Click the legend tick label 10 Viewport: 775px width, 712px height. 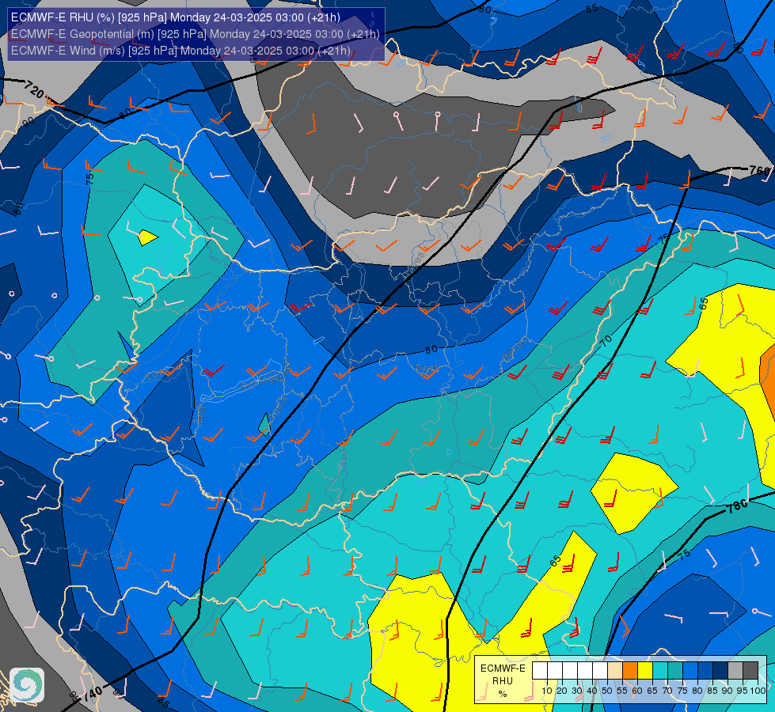click(x=547, y=691)
